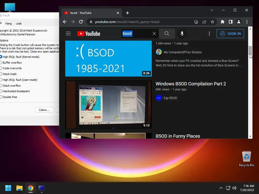Select computer desktop icon at top
Screen dimensions: 259x194
10,7
